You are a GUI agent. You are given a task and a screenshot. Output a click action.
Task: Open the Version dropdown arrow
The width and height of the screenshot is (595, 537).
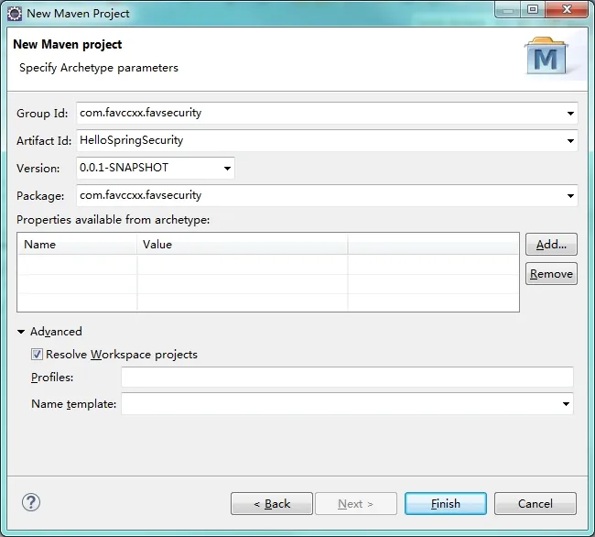click(x=227, y=169)
